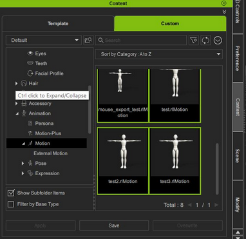The width and height of the screenshot is (246, 239).
Task: Collapse the Animation category arrow
Action: coord(17,113)
